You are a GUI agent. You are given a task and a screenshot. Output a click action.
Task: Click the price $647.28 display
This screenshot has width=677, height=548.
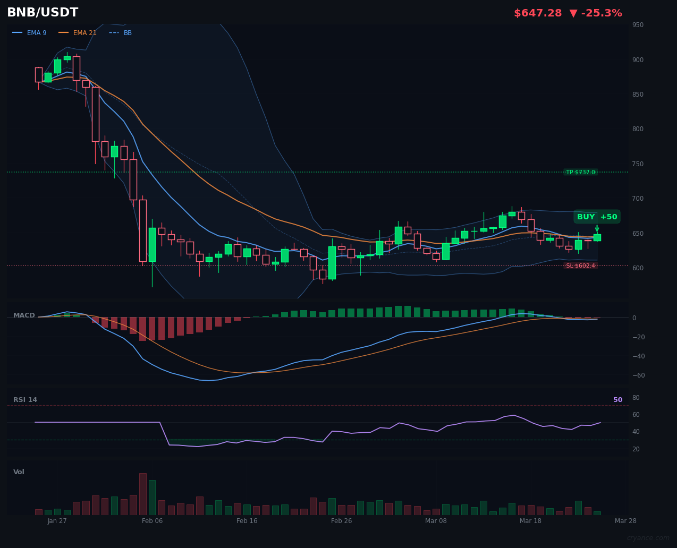coord(538,13)
